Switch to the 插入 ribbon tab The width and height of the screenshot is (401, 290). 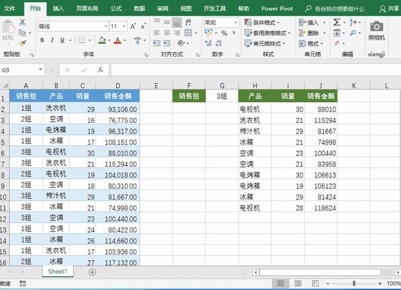(58, 8)
